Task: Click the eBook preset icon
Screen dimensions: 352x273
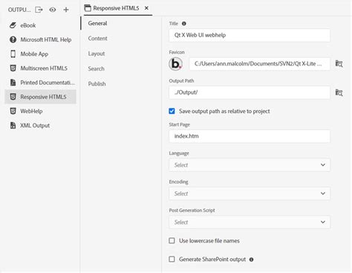Action: click(x=13, y=25)
